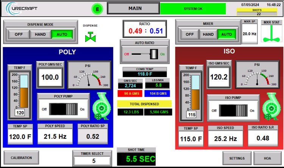Click the 12.3 LBS total
The image size is (284, 168).
point(131,112)
